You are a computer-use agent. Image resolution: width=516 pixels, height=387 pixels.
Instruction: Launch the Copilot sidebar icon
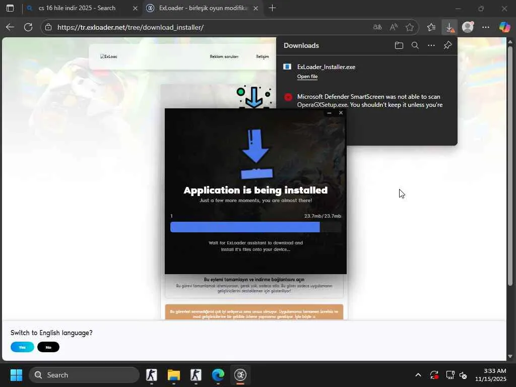point(504,27)
